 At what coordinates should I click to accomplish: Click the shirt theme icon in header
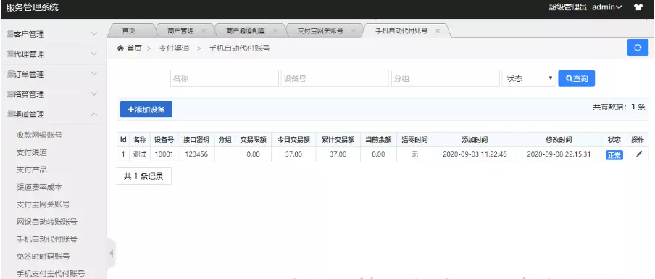638,7
